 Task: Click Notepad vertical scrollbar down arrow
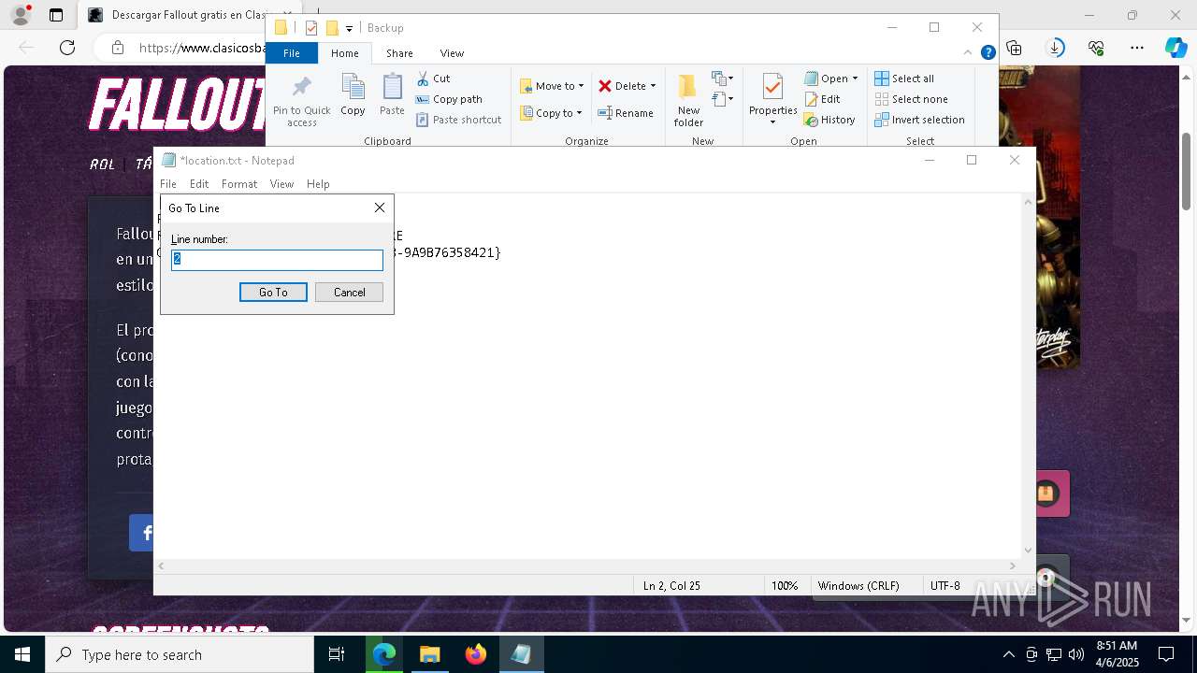[1028, 551]
